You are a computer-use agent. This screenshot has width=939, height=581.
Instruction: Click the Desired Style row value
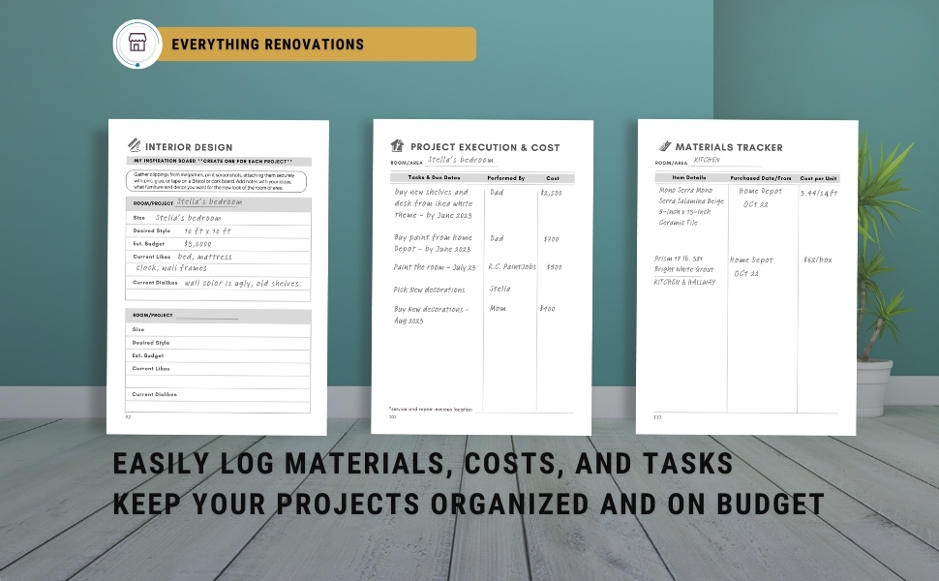click(x=207, y=231)
